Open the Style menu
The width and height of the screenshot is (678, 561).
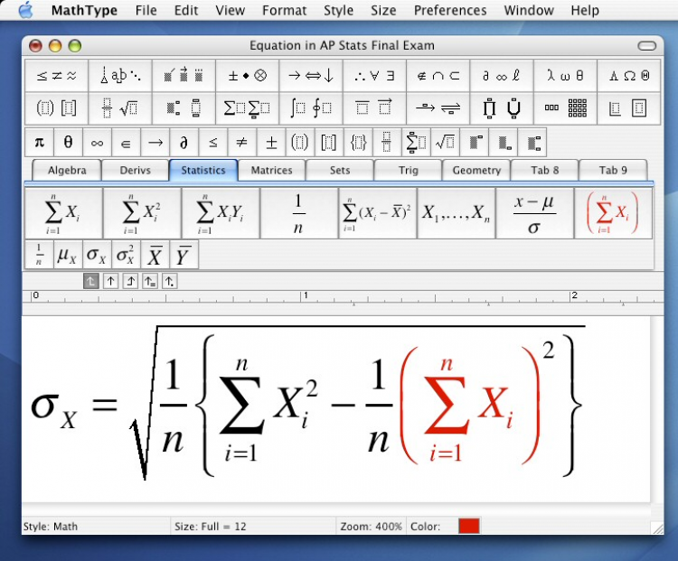(339, 10)
